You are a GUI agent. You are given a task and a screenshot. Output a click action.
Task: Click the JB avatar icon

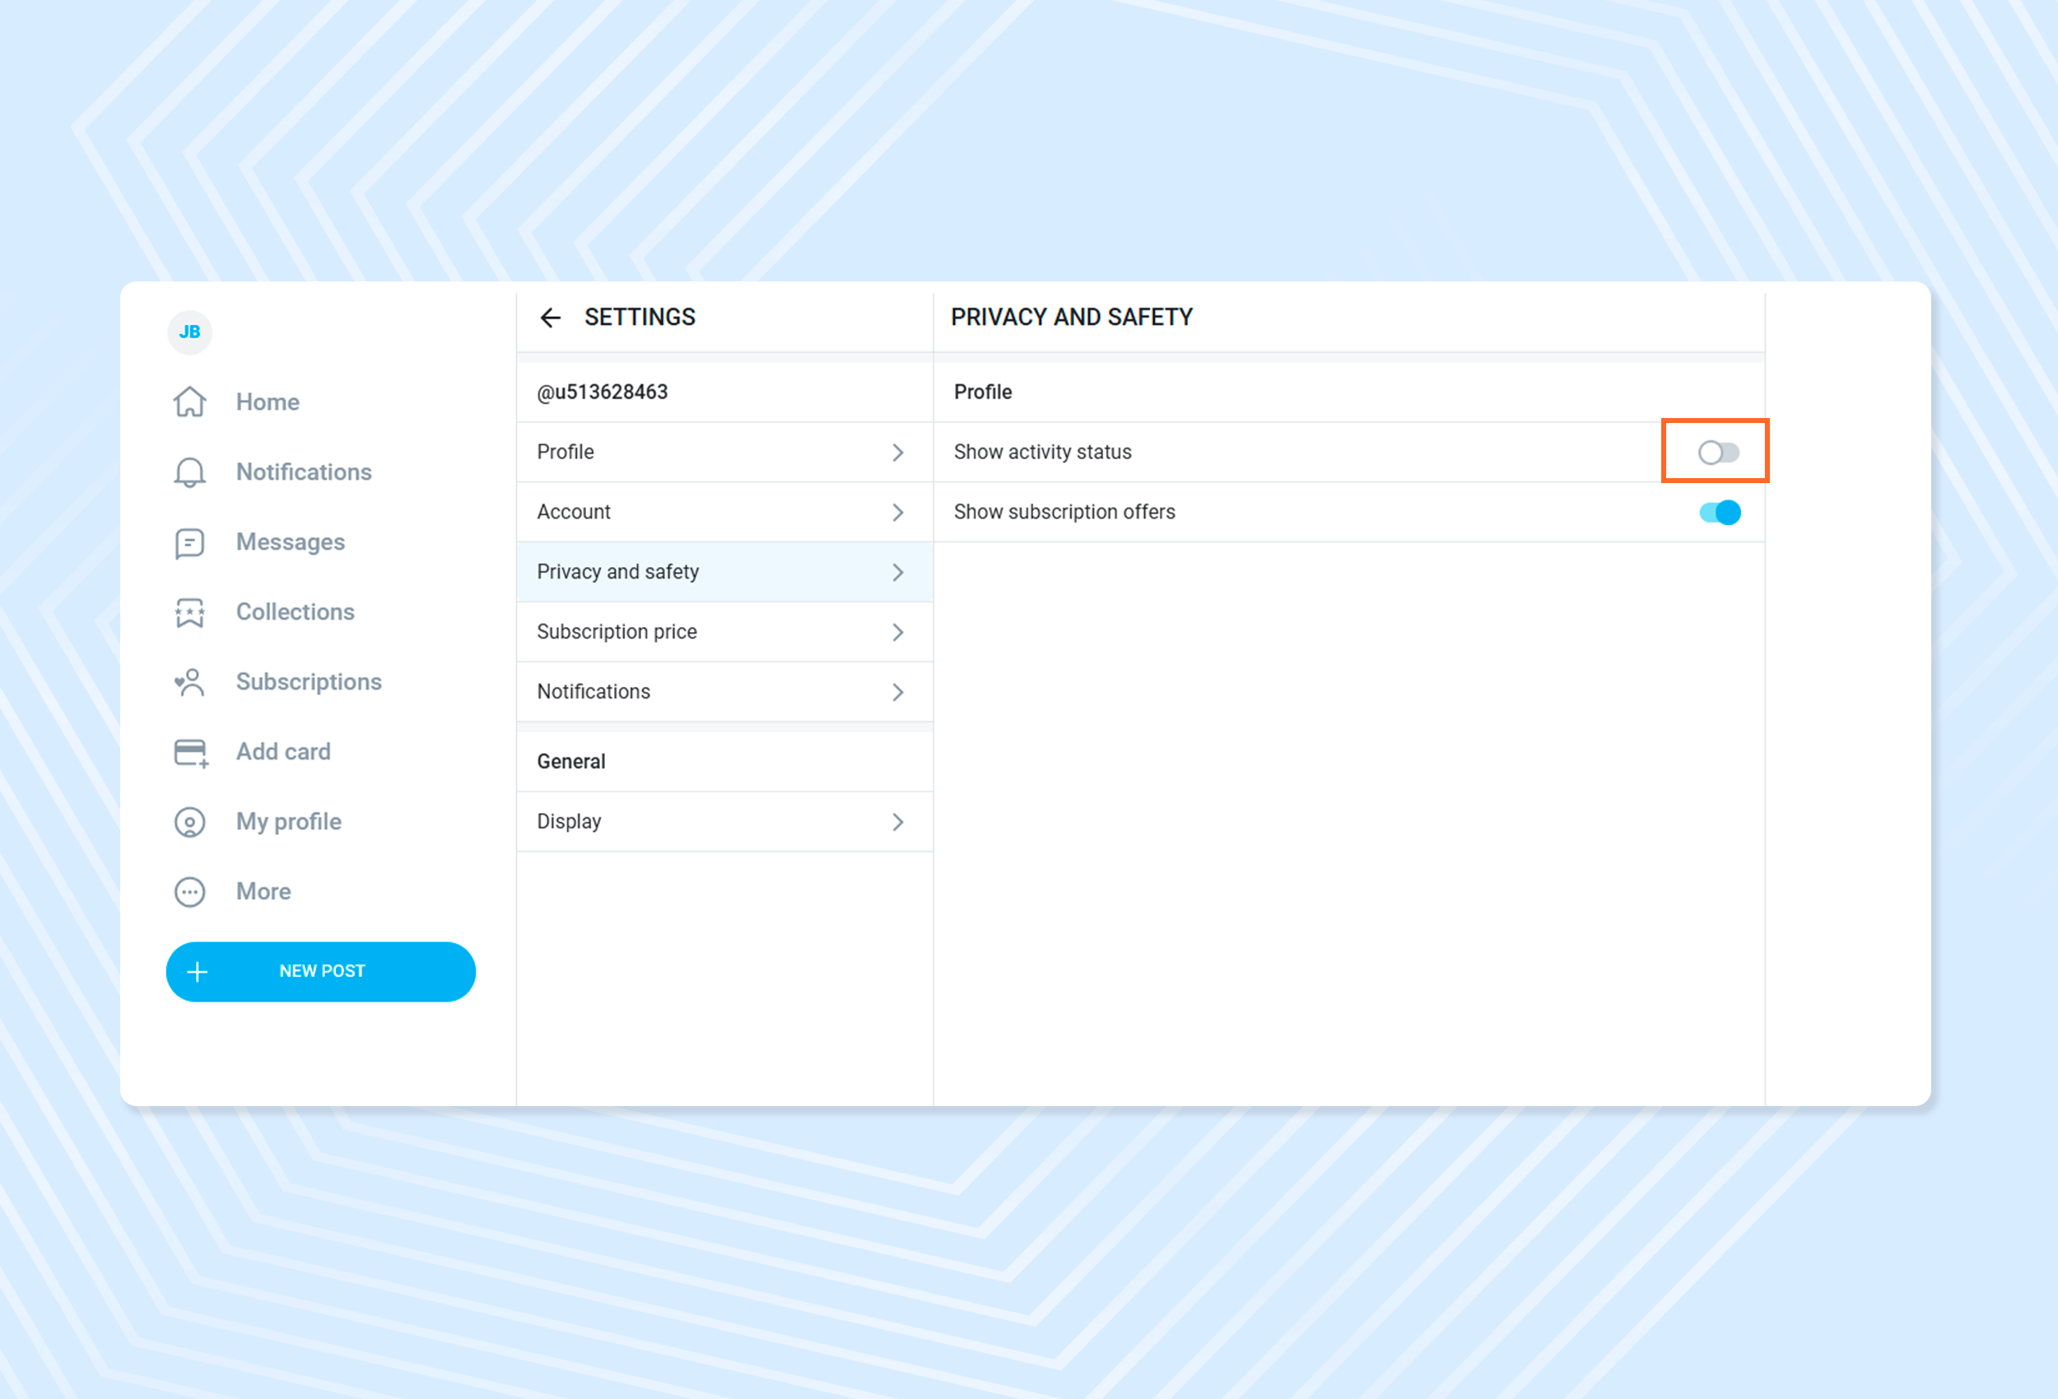pos(189,332)
